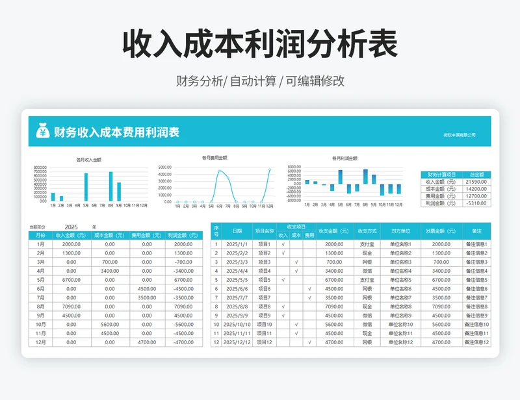Click the 8月 bar in the income bar chart
520x400 pixels.
pyautogui.click(x=110, y=186)
